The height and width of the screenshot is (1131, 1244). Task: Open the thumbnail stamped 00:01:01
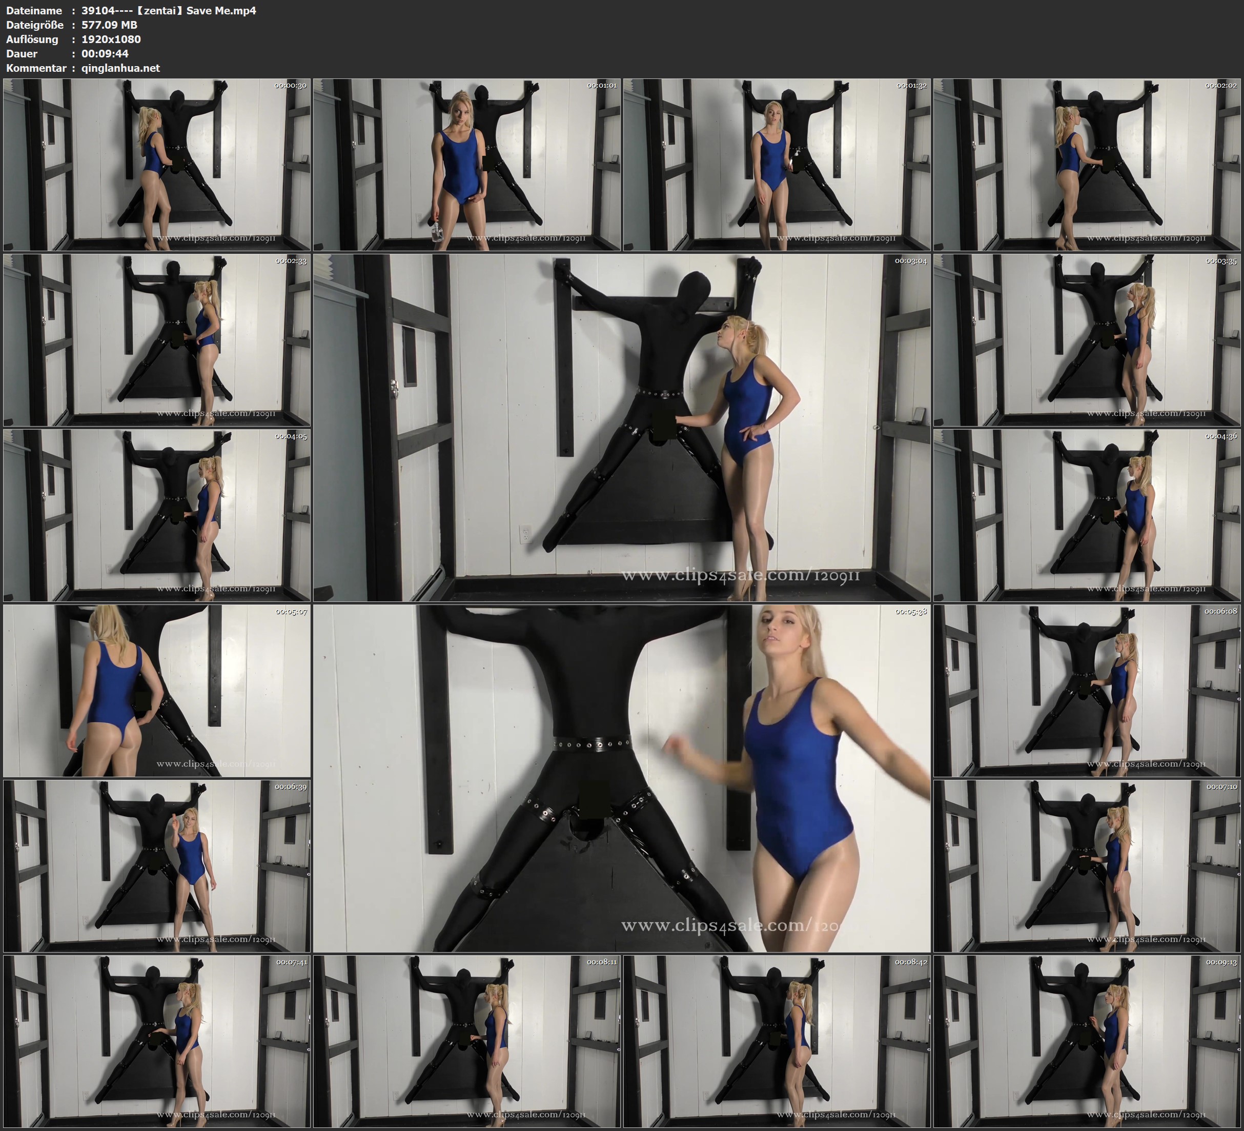pos(467,164)
